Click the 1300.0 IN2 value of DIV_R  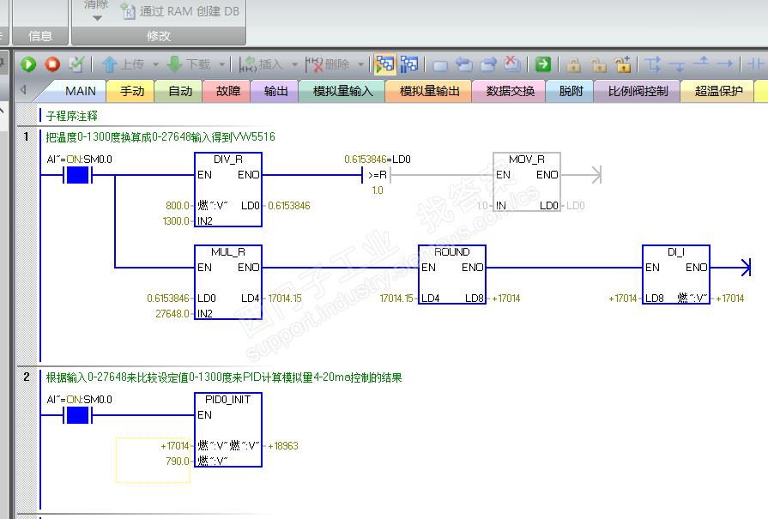coord(176,220)
